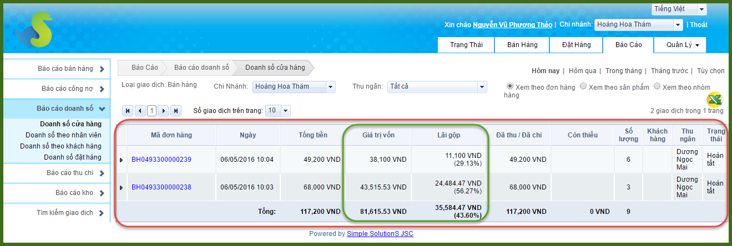Viewport: 732px width, 246px height.
Task: Select 'Xem theo nhóm hàng' radio option
Action: tap(657, 86)
